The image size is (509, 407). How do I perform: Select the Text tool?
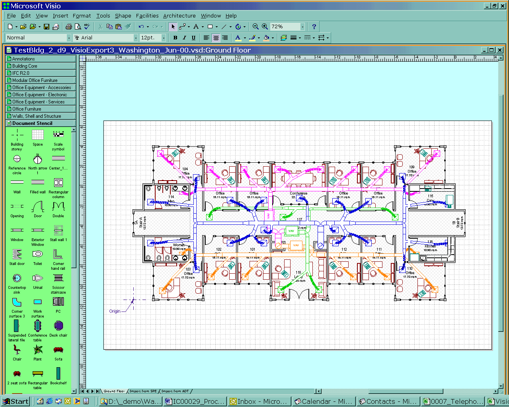coord(196,27)
